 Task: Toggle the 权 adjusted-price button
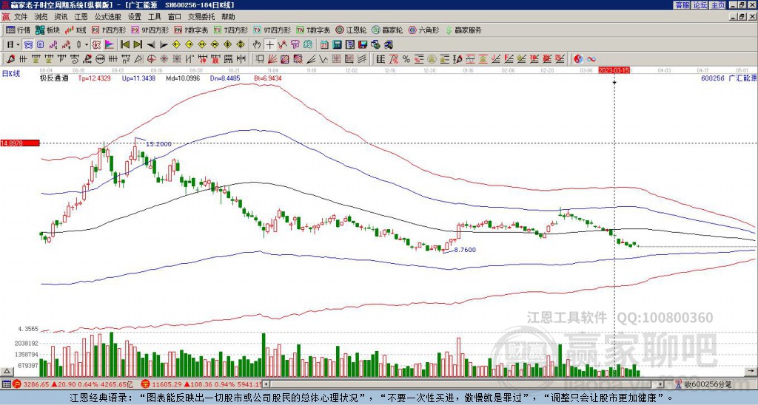click(x=96, y=45)
